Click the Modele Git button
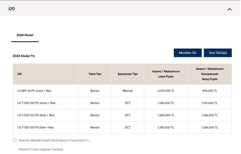 188,53
